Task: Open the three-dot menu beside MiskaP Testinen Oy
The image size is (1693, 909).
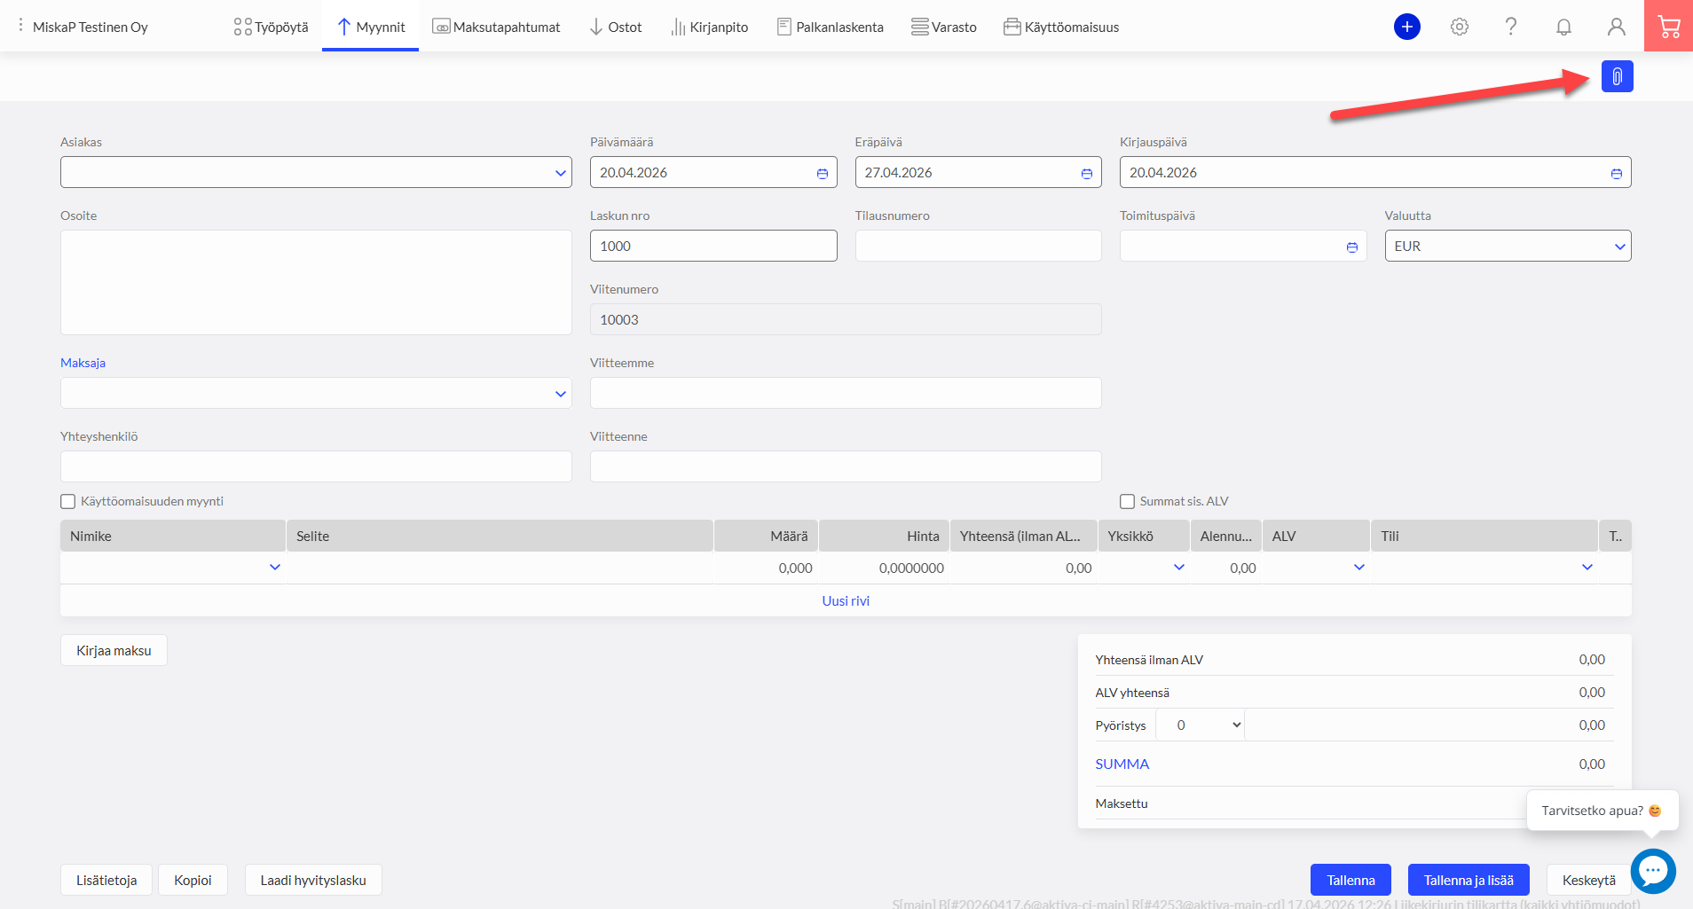Action: click(x=20, y=26)
